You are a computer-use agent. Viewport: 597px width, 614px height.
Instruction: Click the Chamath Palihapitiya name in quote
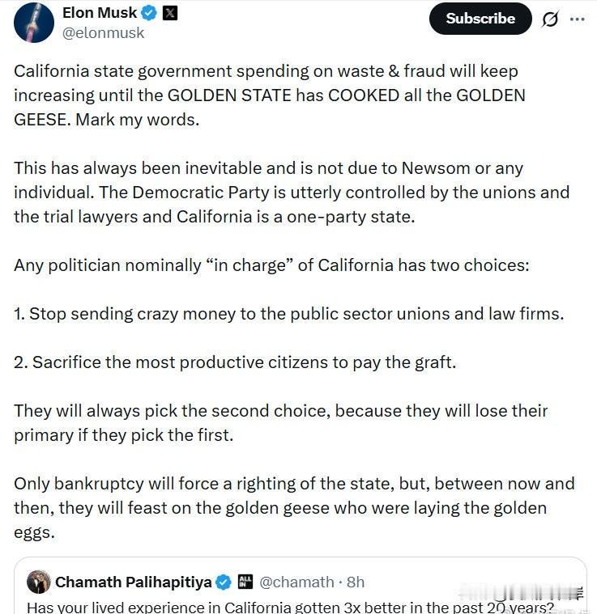[133, 582]
